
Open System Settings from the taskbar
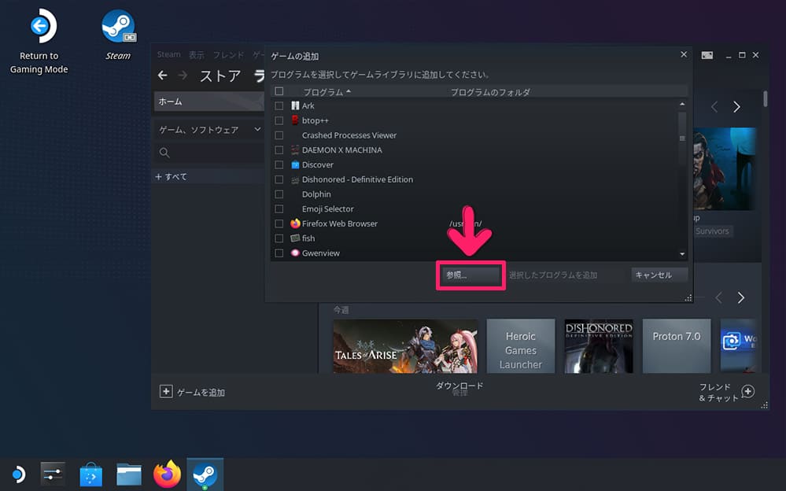pyautogui.click(x=53, y=474)
